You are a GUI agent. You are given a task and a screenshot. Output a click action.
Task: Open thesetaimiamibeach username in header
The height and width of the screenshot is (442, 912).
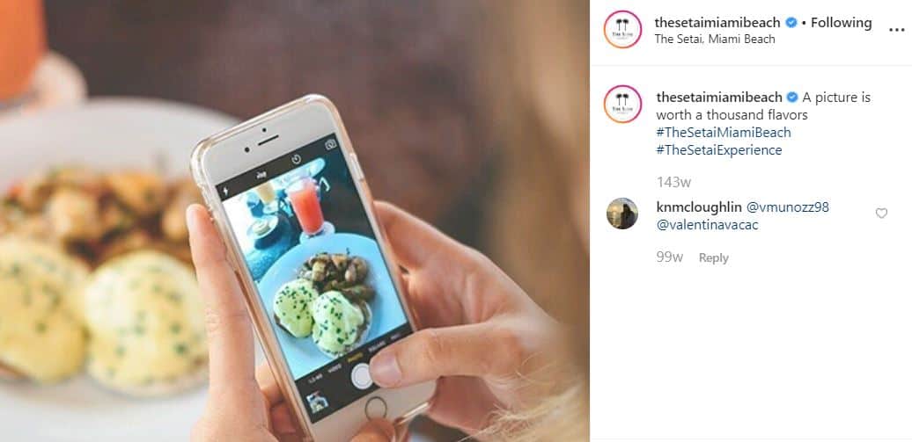coord(717,23)
